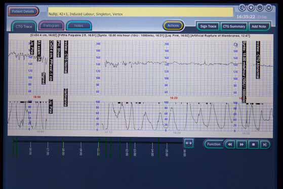Open the Actions menu
Viewport: 283px width, 189px height.
(173, 26)
